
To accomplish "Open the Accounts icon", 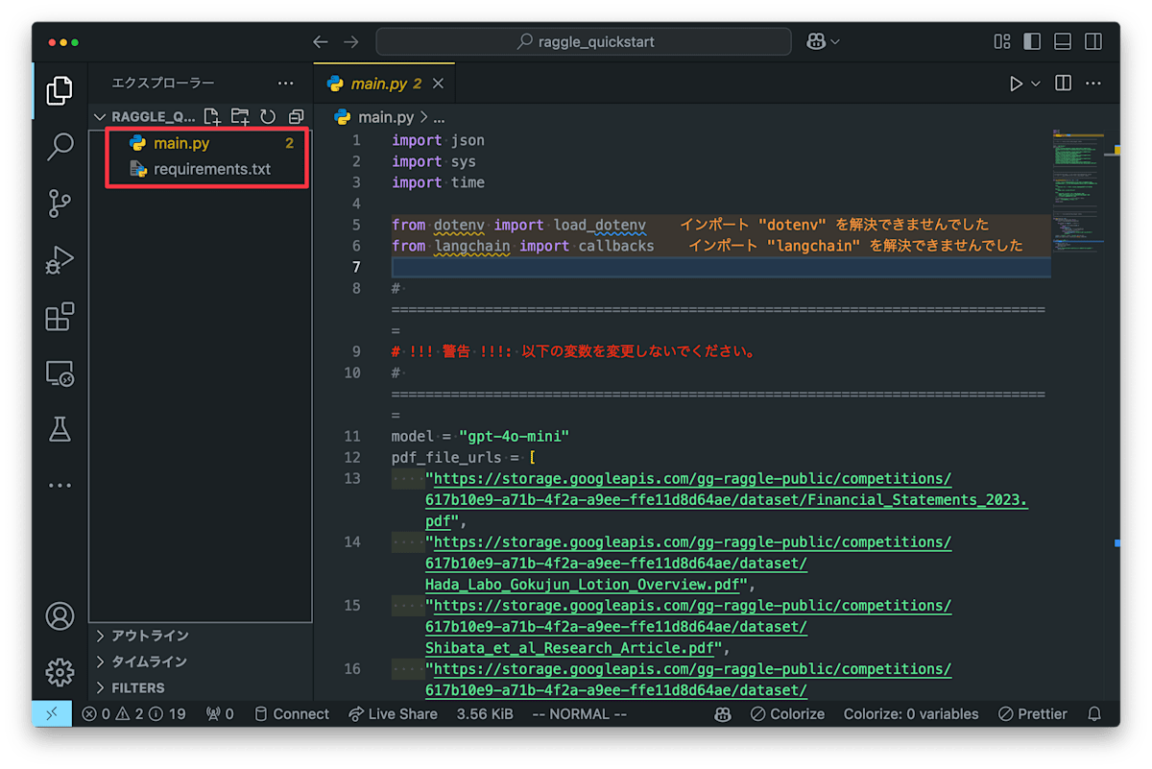I will 60,616.
